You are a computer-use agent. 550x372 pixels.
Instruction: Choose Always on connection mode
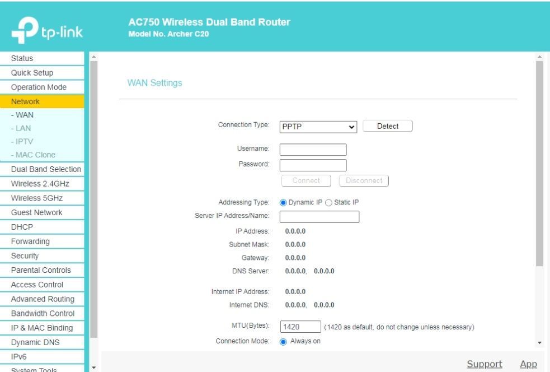(283, 341)
